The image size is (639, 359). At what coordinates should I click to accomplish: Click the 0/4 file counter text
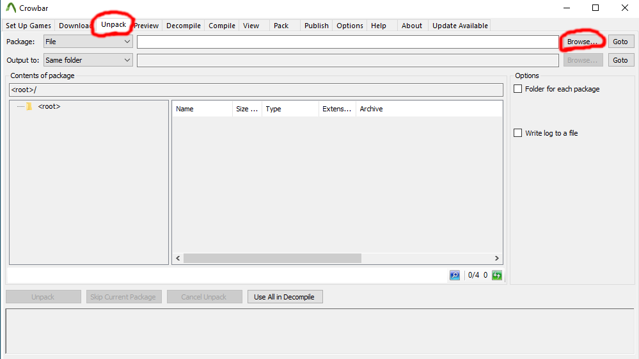click(473, 275)
